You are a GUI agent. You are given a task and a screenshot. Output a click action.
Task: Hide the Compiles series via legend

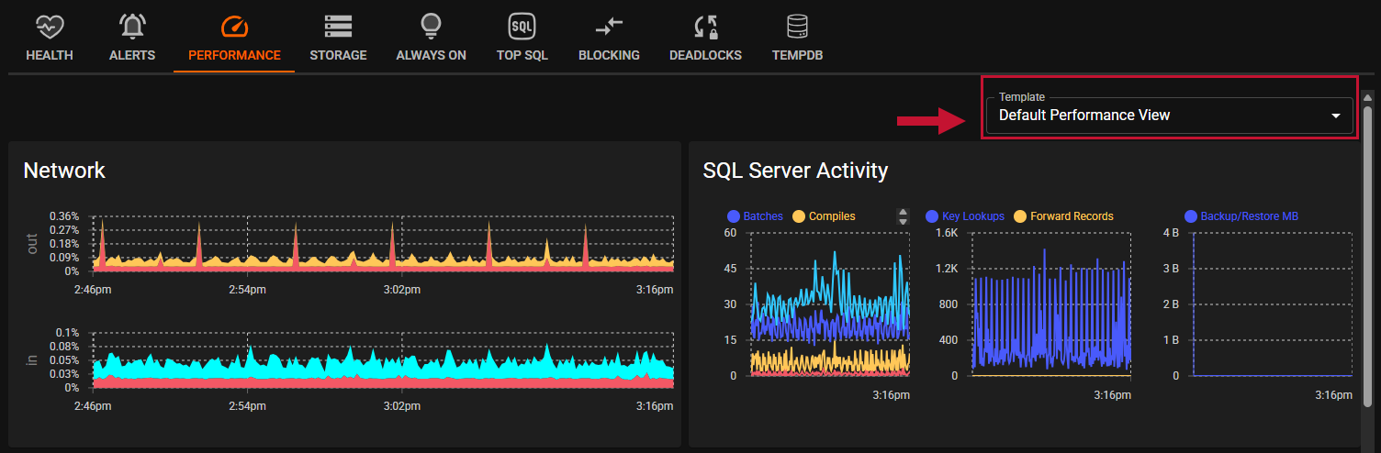(x=831, y=216)
